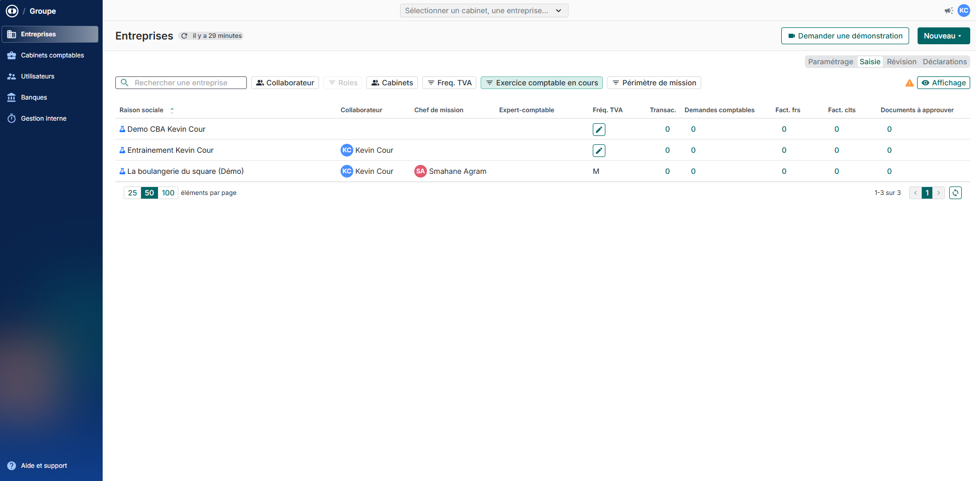Expand the Nouveau dropdown button

tap(943, 36)
